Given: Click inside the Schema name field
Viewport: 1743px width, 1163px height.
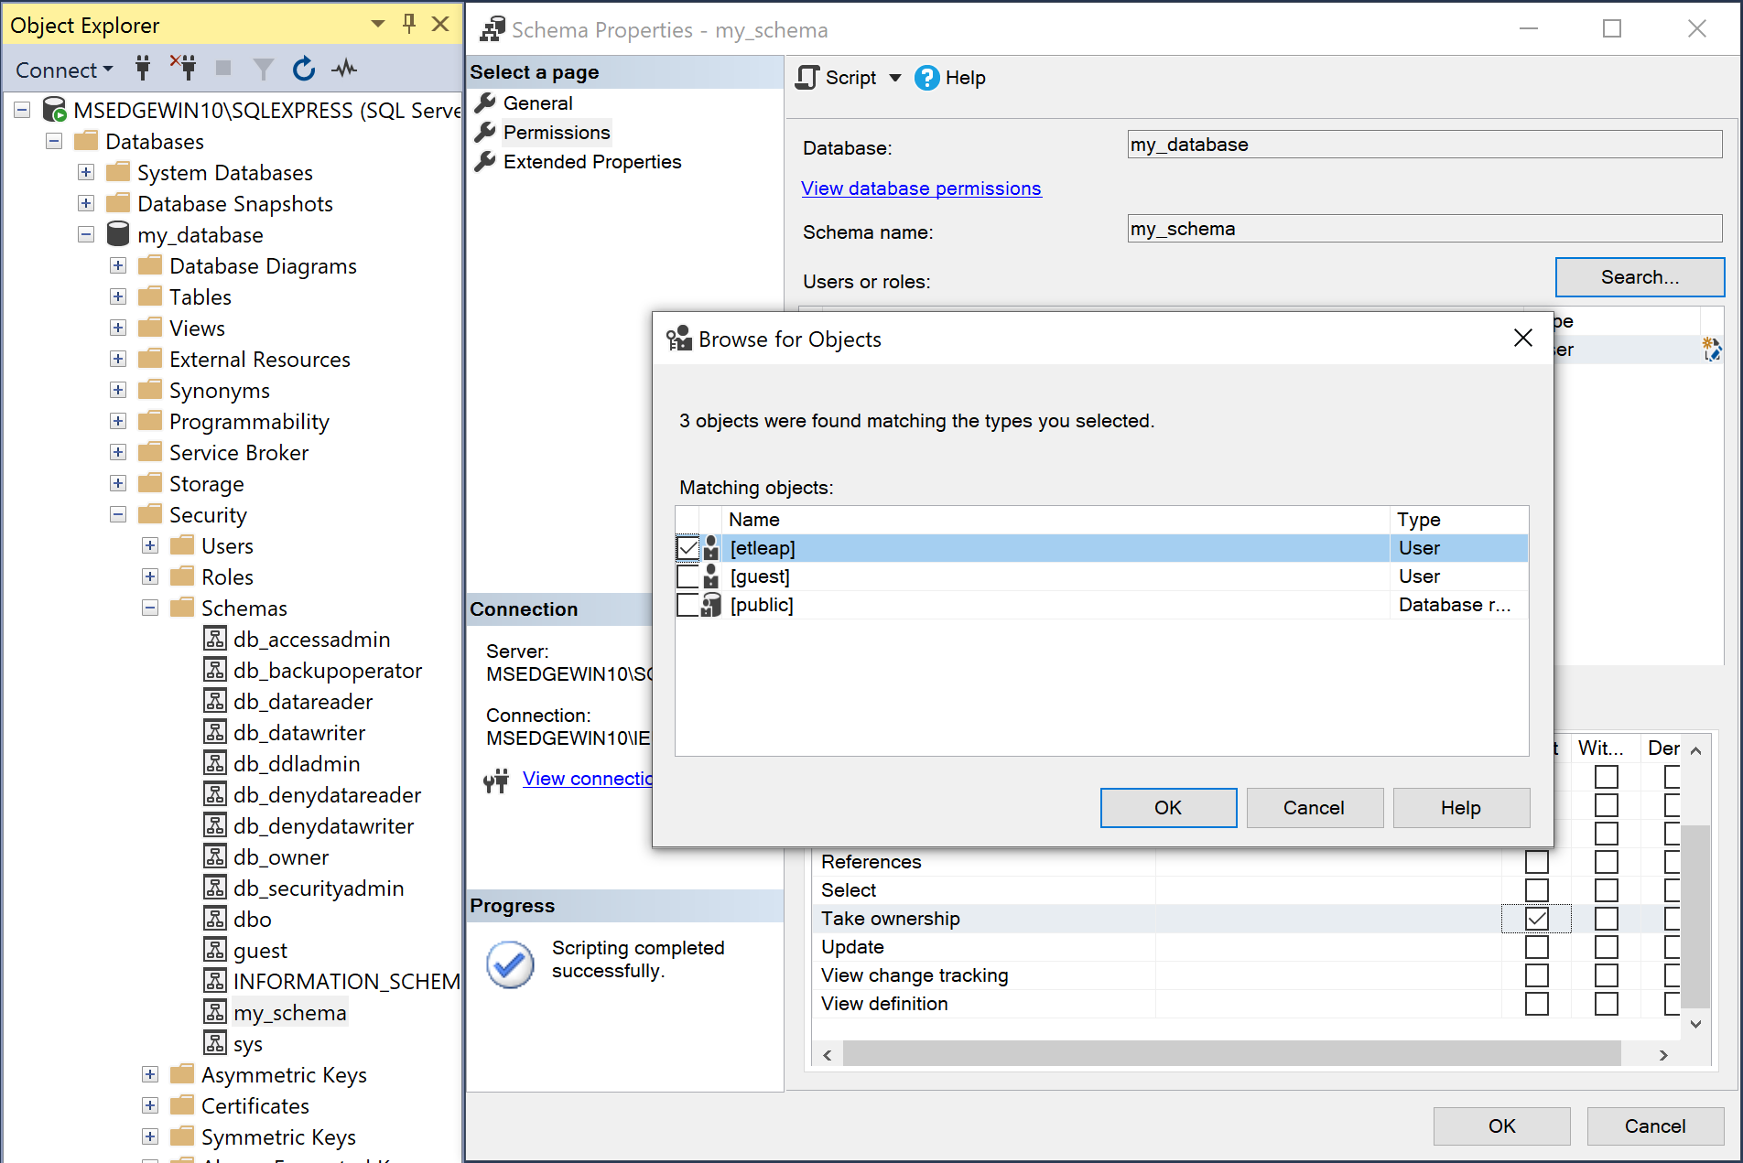Looking at the screenshot, I should point(1423,228).
